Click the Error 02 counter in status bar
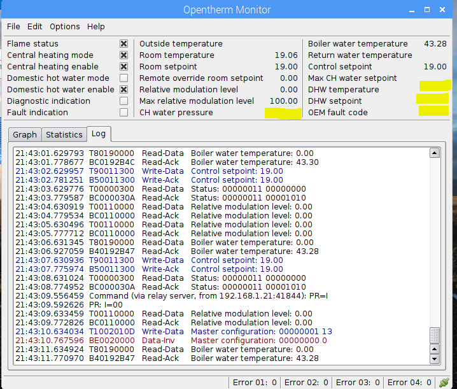This screenshot has height=389, width=457. click(306, 382)
